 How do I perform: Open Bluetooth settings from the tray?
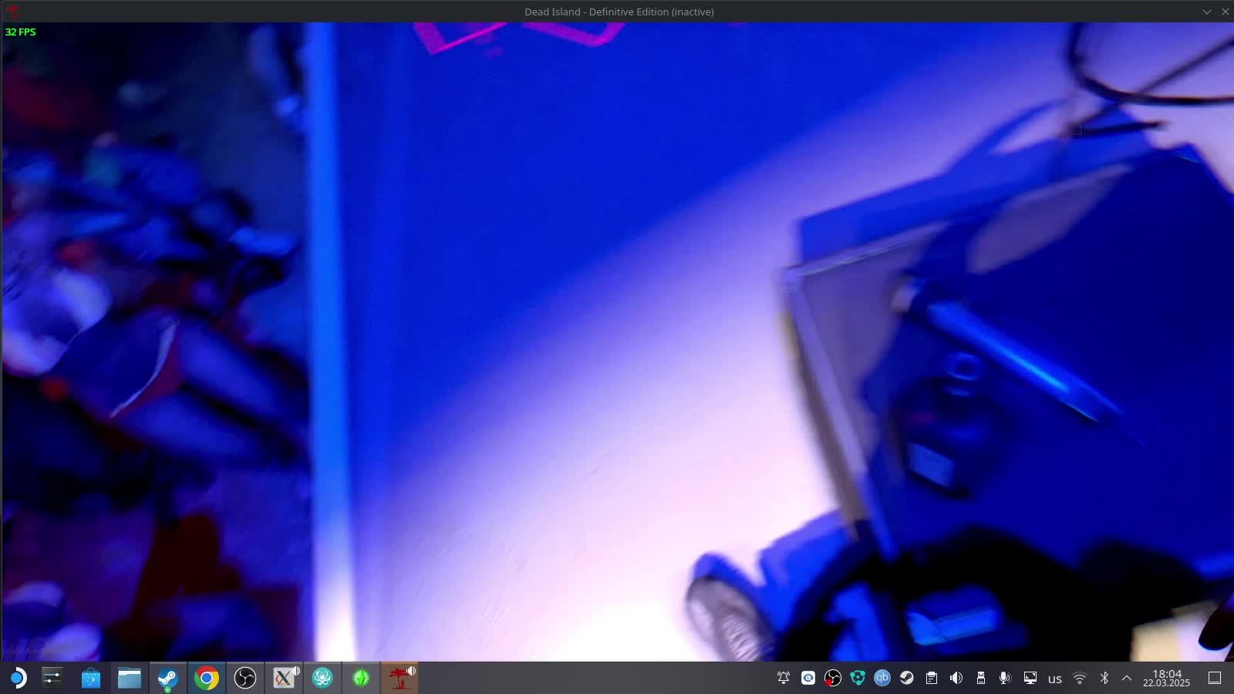click(x=1104, y=679)
